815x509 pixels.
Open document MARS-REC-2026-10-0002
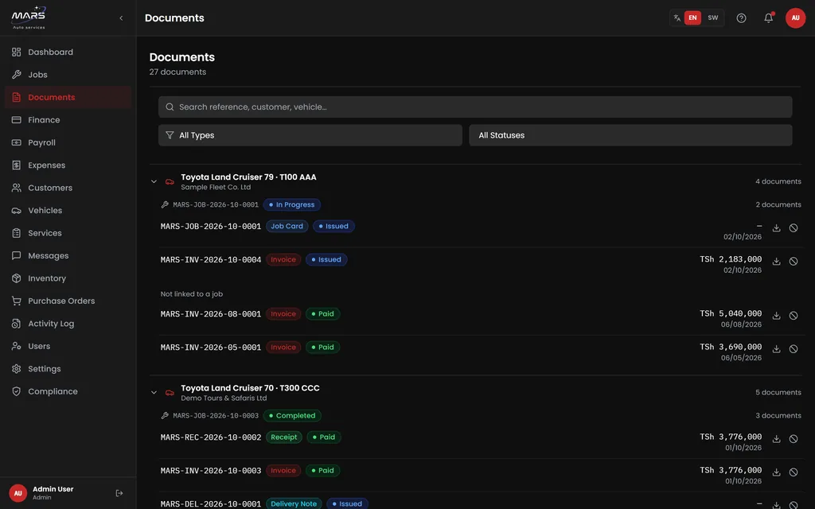[210, 437]
